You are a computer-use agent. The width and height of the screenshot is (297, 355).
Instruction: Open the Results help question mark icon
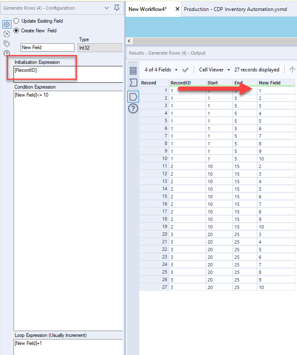[x=133, y=108]
